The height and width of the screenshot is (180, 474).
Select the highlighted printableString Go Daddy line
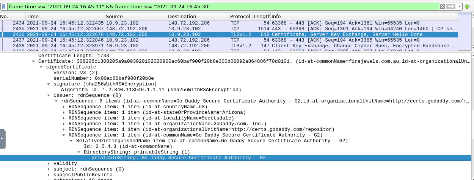tap(235, 158)
